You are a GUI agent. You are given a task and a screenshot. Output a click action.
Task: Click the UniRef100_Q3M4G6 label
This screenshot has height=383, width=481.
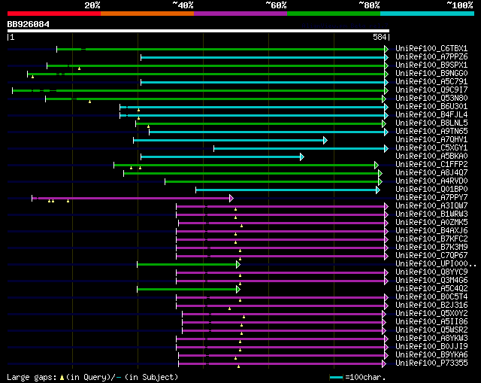[431, 281]
